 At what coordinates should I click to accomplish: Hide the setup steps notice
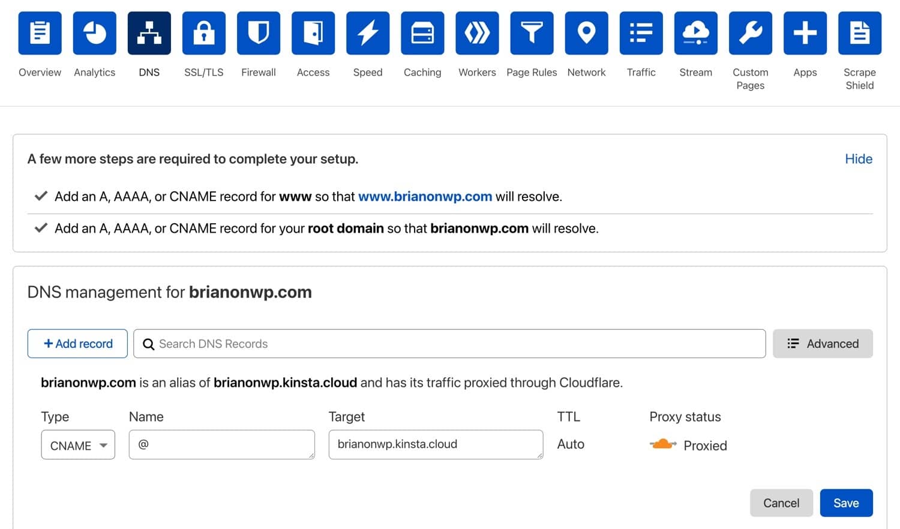click(x=859, y=159)
